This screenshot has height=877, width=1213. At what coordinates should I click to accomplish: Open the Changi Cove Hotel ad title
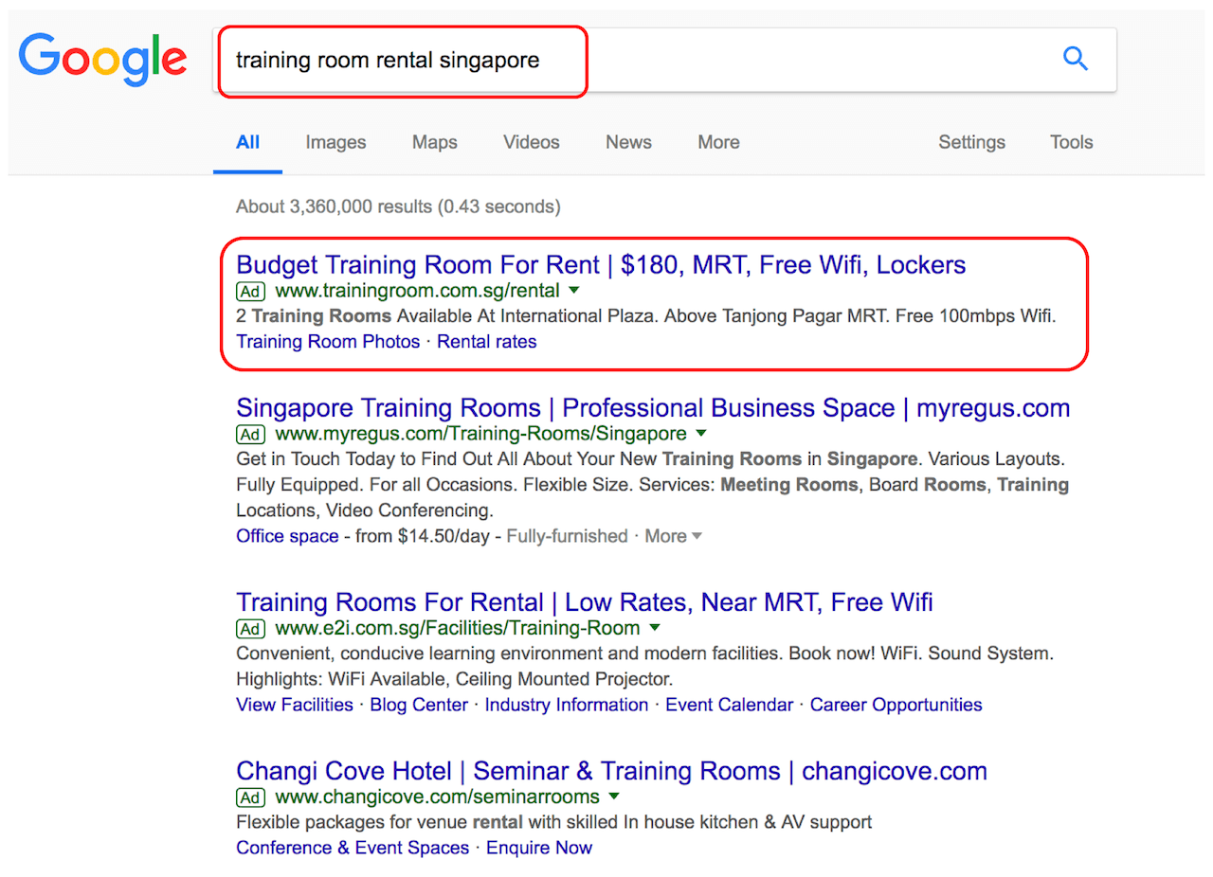(x=611, y=771)
